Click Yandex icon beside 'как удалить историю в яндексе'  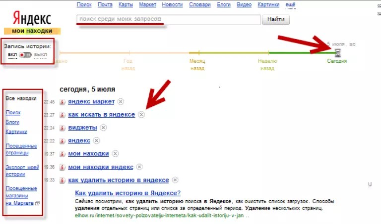click(63, 180)
